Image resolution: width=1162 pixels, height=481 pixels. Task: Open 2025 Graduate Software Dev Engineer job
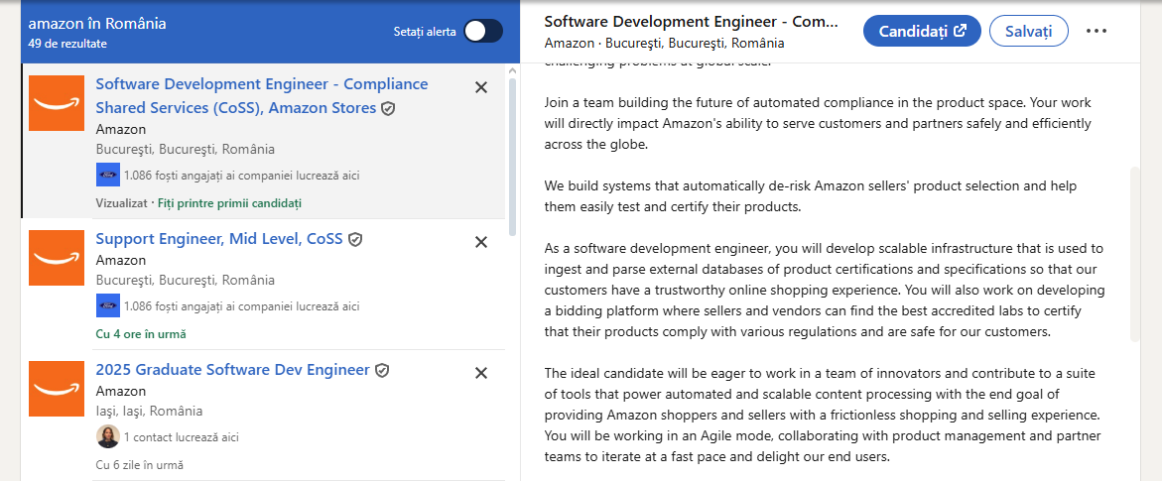click(232, 370)
